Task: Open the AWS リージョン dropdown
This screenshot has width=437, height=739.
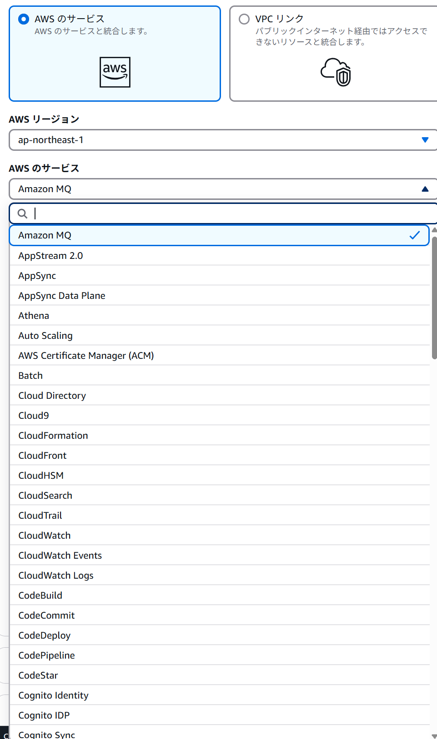Action: point(223,140)
